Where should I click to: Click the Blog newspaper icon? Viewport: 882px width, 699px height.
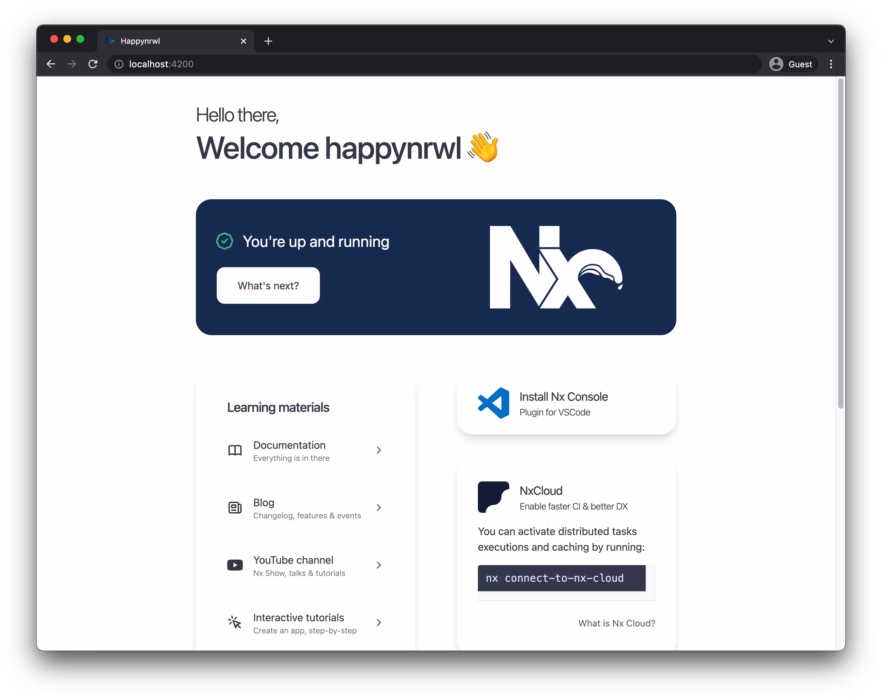click(x=235, y=508)
